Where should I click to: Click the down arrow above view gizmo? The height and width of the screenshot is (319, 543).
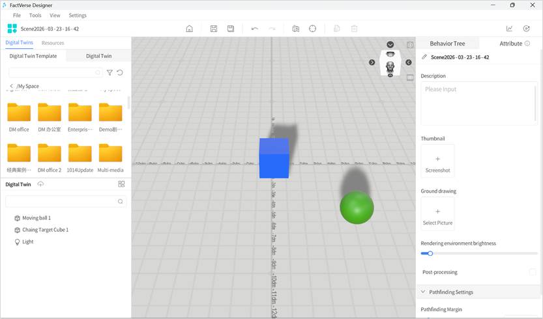[x=390, y=45]
